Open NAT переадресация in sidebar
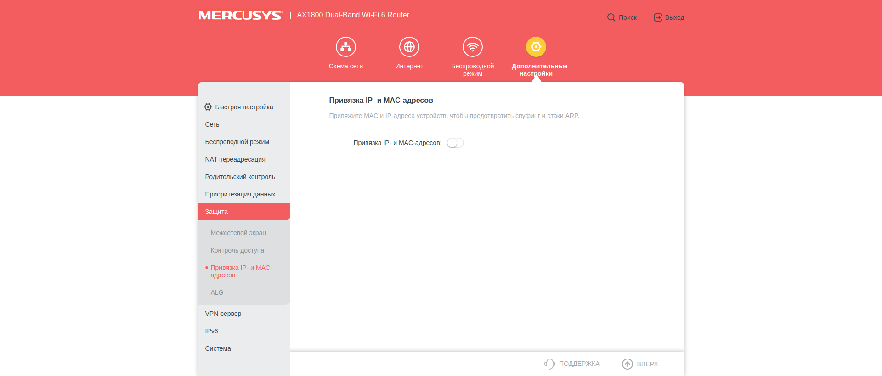882x376 pixels. pos(235,159)
